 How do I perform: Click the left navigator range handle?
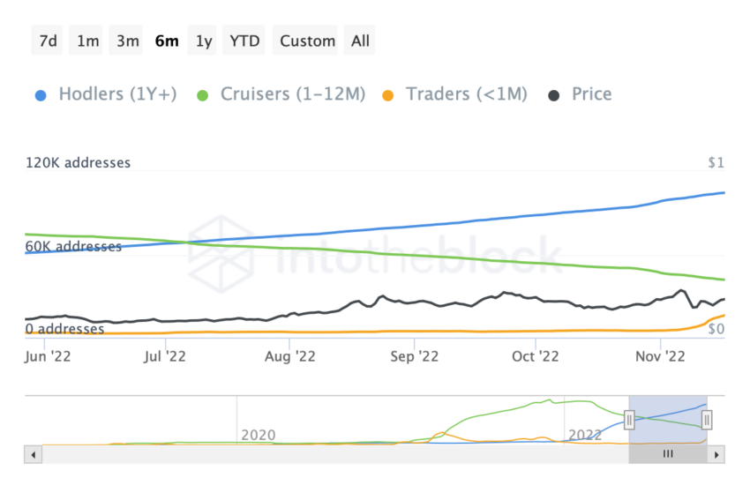629,420
